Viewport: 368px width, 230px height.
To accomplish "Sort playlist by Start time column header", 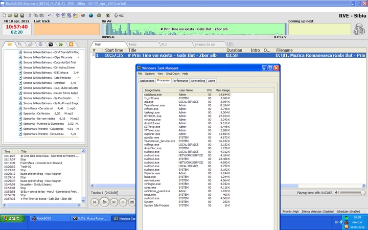I will pos(114,50).
